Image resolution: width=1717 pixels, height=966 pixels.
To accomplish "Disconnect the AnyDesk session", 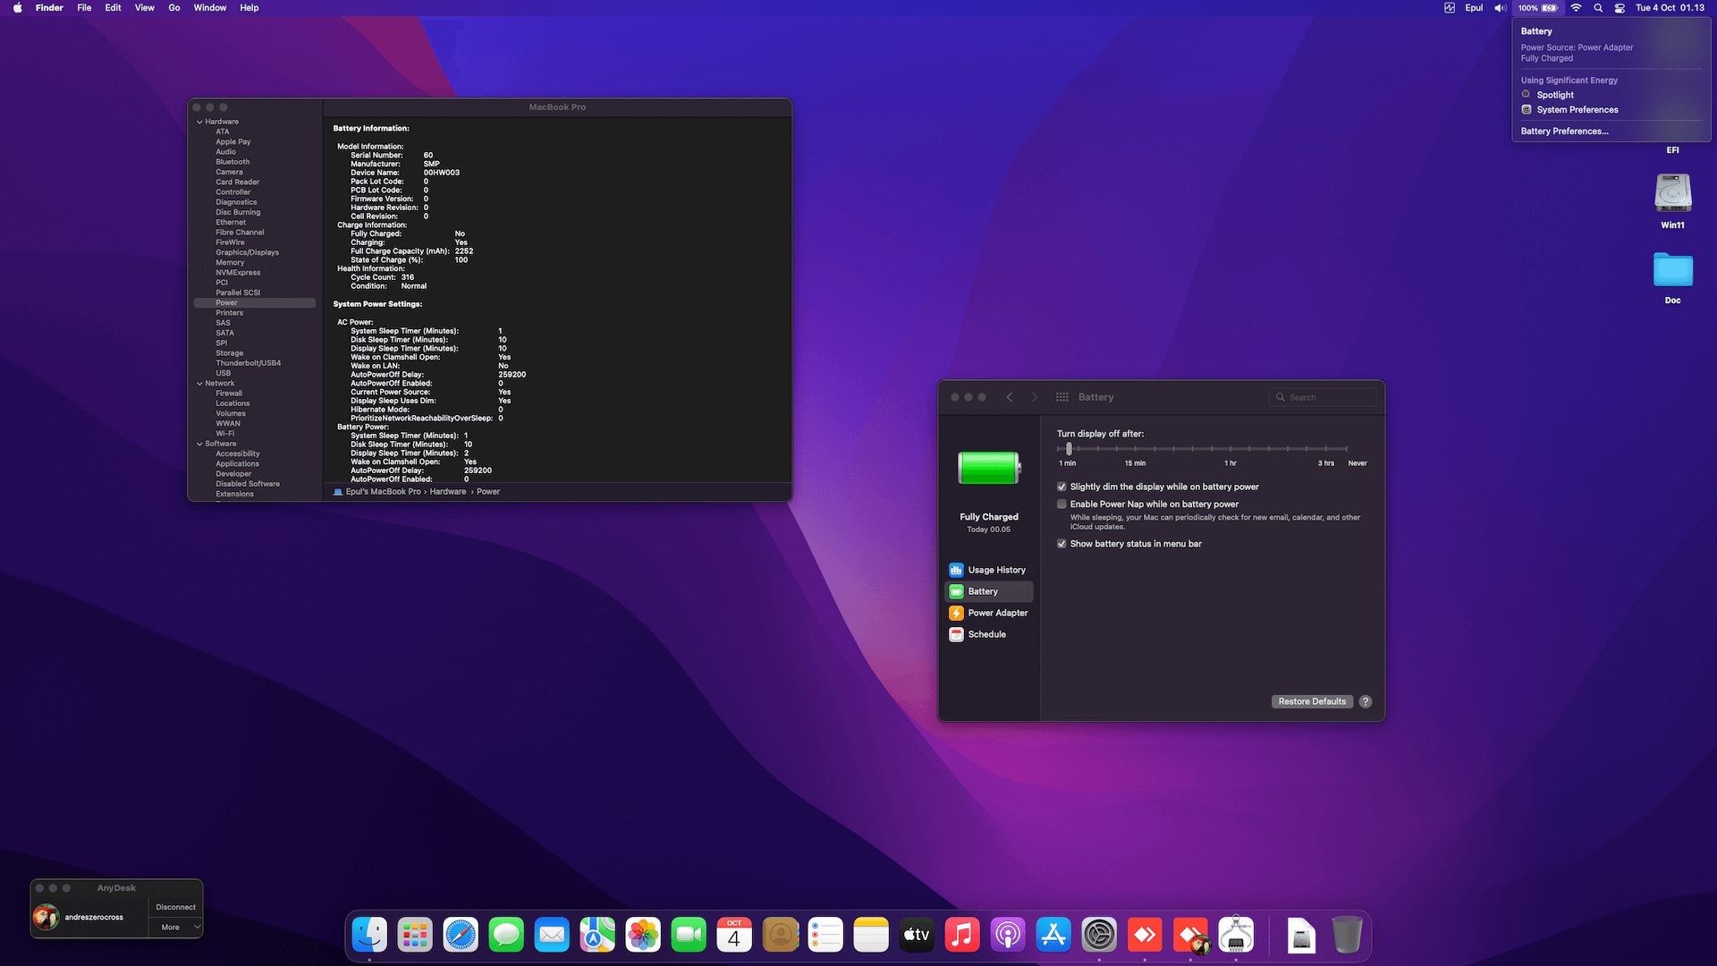I will [x=176, y=907].
